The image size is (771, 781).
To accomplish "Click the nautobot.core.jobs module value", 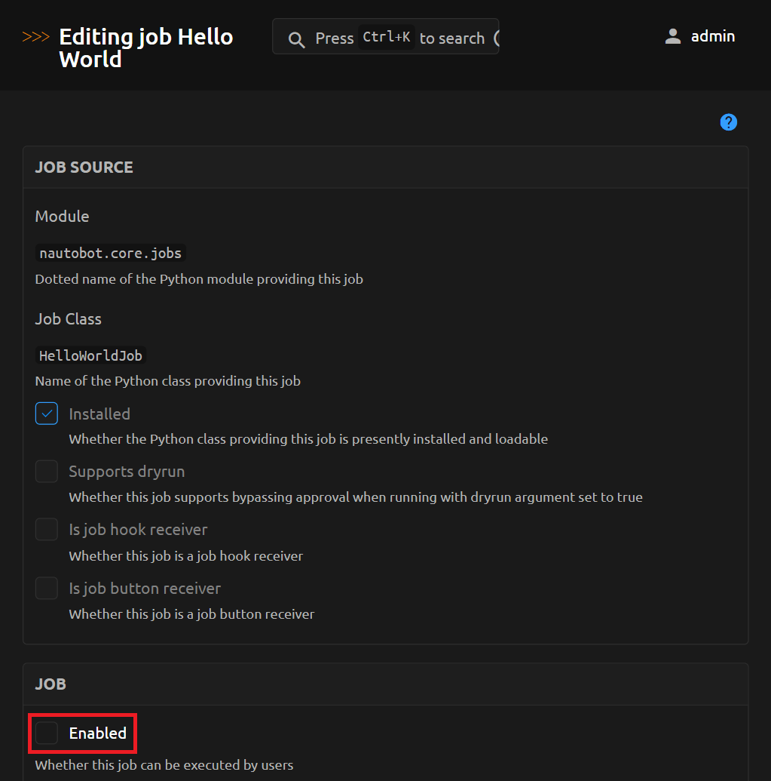I will [110, 253].
